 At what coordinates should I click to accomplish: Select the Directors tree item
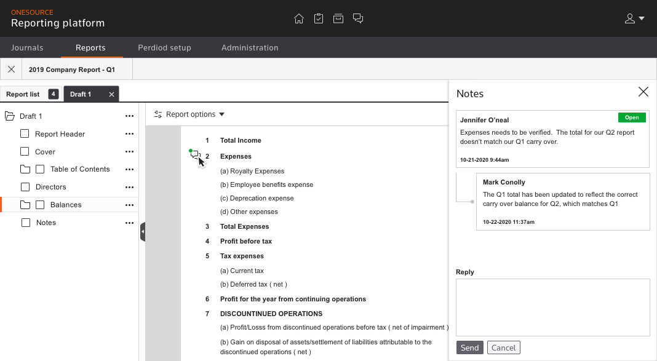[x=50, y=187]
